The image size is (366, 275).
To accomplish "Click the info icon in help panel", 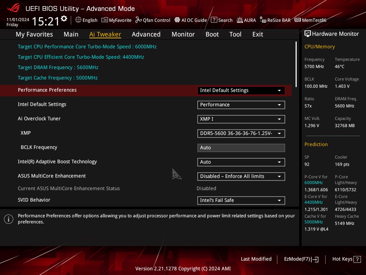I will coord(9,219).
